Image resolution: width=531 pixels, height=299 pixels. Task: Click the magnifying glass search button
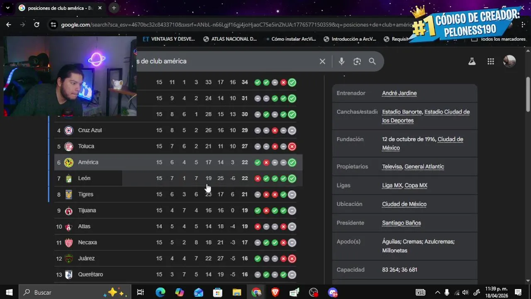click(372, 61)
